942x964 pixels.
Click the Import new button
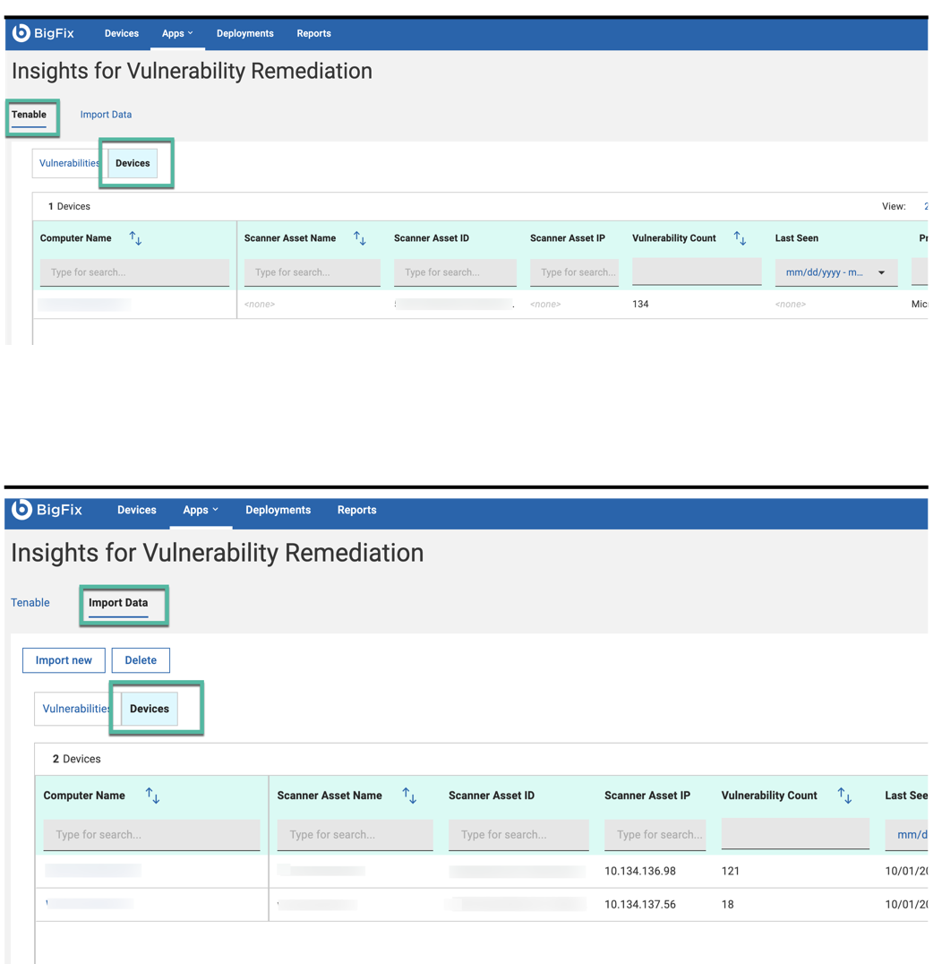coord(64,660)
